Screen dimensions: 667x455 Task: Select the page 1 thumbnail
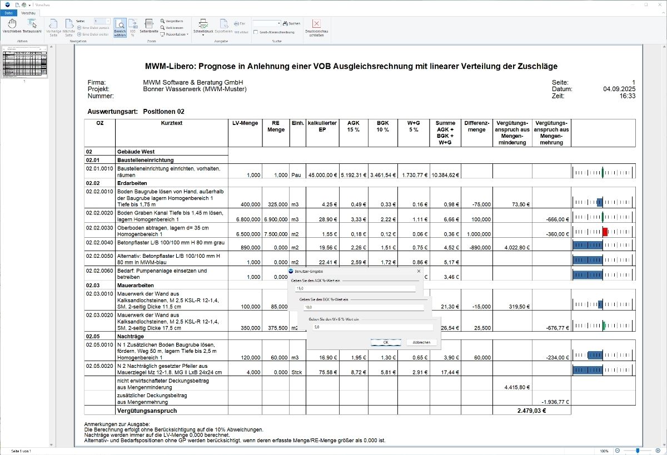point(24,62)
